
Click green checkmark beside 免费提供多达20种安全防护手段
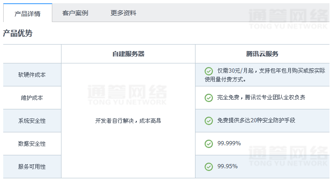pos(208,120)
